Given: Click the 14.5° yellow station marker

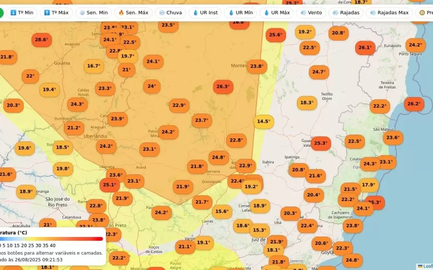Looking at the screenshot, I should pyautogui.click(x=263, y=121).
